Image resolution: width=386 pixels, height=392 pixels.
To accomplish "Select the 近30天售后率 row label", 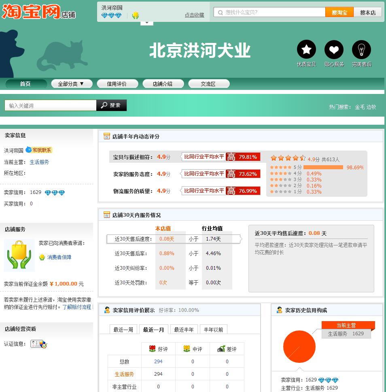I will pos(131,254).
